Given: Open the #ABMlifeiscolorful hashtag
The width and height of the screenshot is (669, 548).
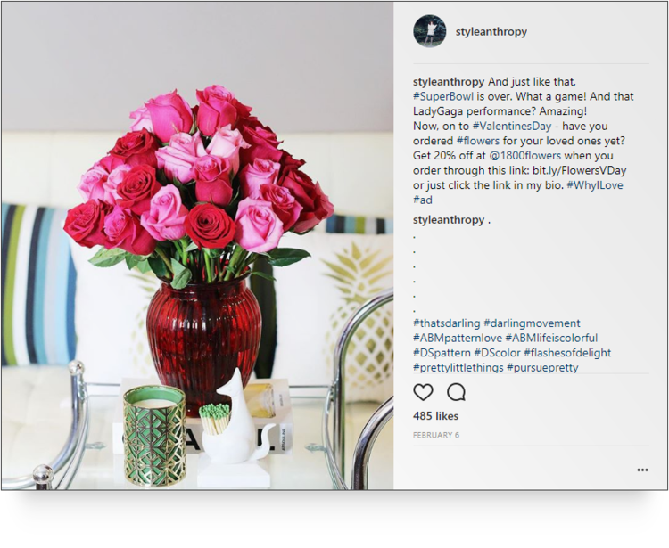Looking at the screenshot, I should 551,338.
